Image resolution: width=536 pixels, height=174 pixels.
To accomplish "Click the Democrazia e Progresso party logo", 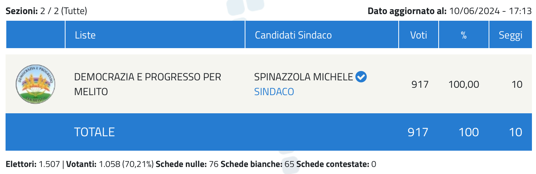I will [x=36, y=84].
